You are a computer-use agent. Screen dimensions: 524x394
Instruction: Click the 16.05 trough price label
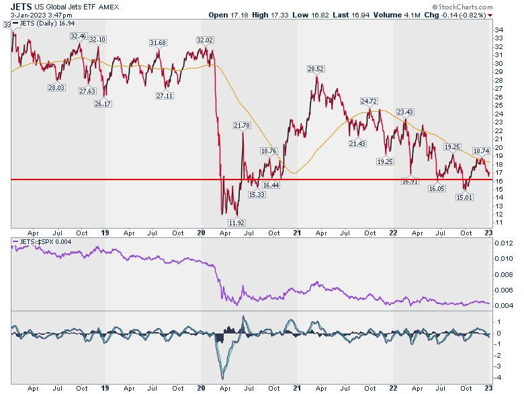437,189
